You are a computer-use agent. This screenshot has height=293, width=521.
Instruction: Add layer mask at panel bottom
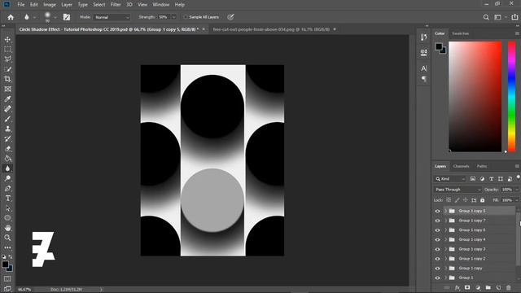(x=467, y=287)
